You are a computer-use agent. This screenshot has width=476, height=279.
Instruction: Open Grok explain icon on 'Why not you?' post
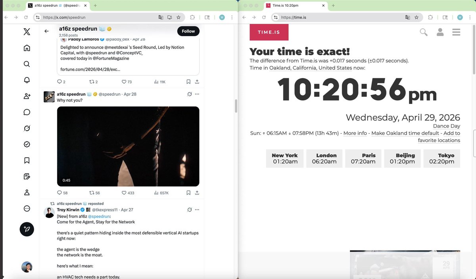click(x=190, y=94)
